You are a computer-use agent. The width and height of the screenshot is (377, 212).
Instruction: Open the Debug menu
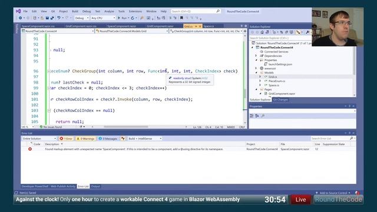click(x=87, y=11)
